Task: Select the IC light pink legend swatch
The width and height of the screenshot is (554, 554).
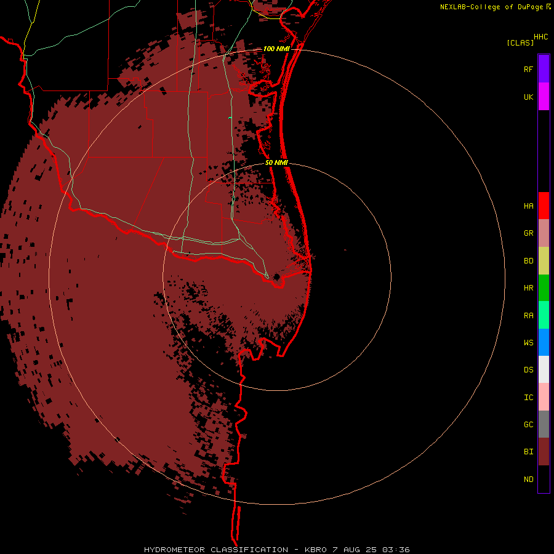Action: point(544,397)
